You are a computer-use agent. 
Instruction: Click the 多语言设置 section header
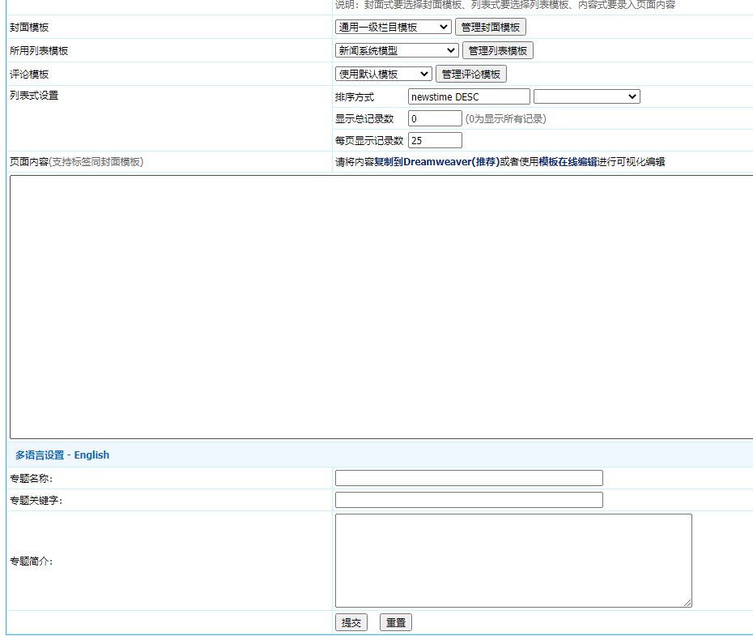tap(39, 455)
